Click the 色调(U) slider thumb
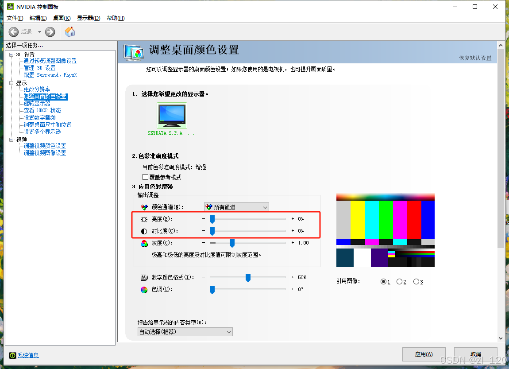Image resolution: width=509 pixels, height=369 pixels. pos(212,290)
